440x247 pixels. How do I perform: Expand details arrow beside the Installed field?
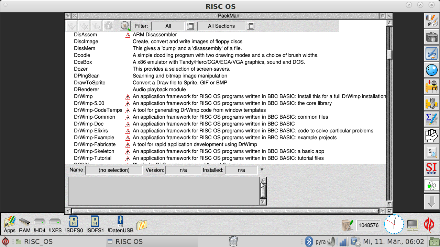click(262, 170)
